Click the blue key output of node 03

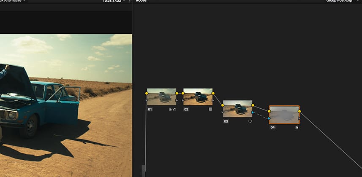[x=253, y=113]
